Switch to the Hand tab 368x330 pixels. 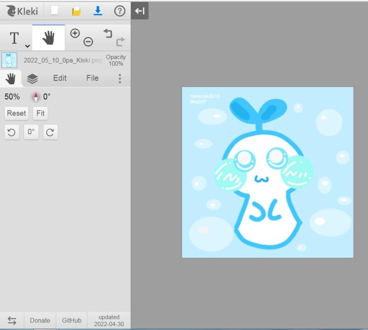coord(10,78)
